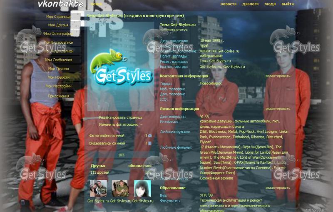333x212 pixels.
Task: Open 'Приложения' in the left menu
Action: click(58, 96)
